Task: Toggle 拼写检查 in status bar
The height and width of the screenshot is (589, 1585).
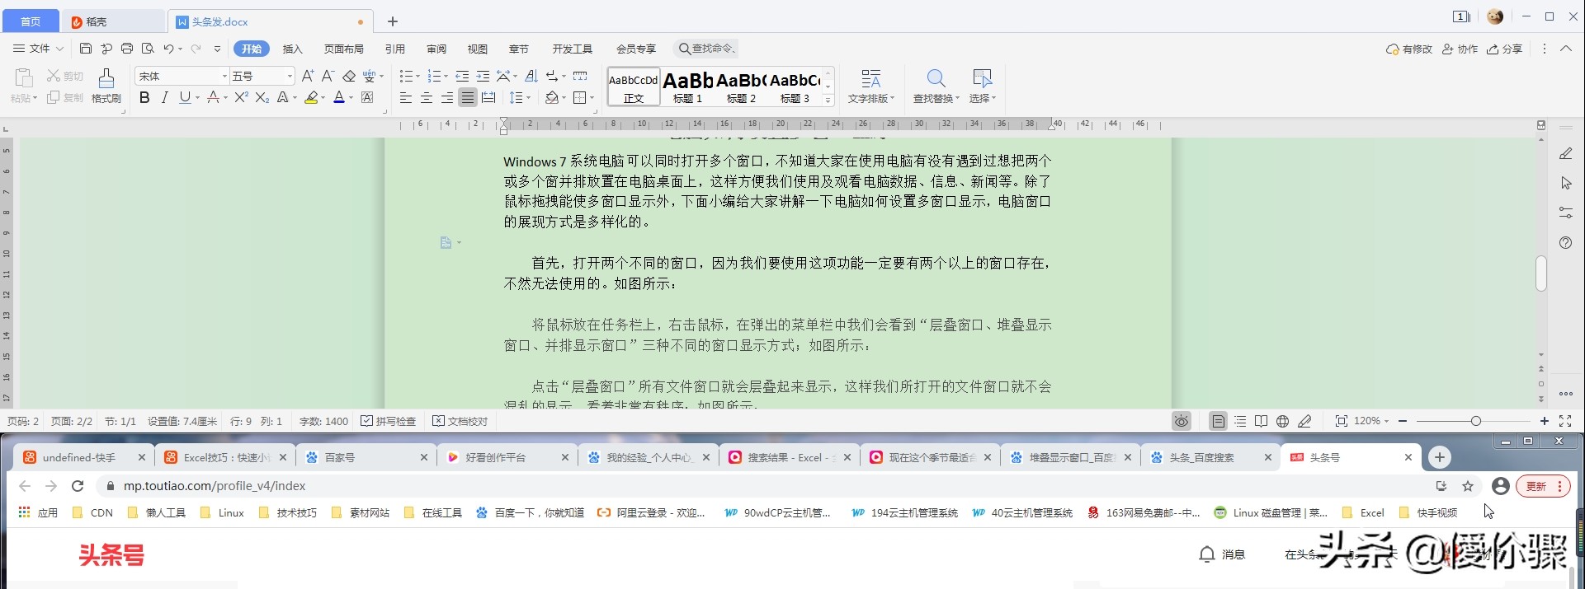Action: [x=388, y=421]
